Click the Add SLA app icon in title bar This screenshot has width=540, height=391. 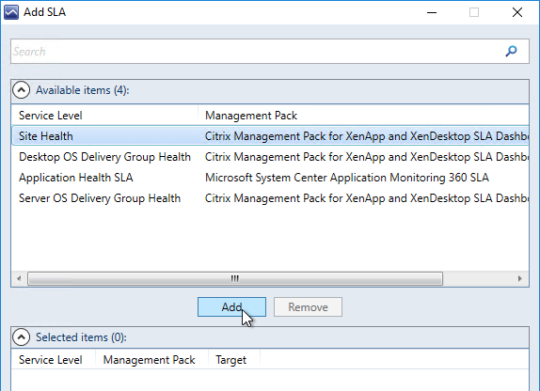pos(11,12)
